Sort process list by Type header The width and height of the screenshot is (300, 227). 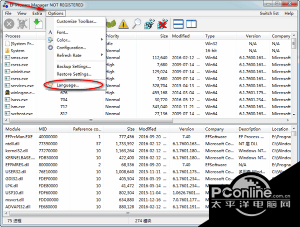pos(219,36)
